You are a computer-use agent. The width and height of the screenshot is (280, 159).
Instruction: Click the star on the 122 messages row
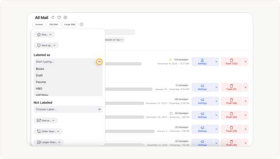tap(170, 59)
